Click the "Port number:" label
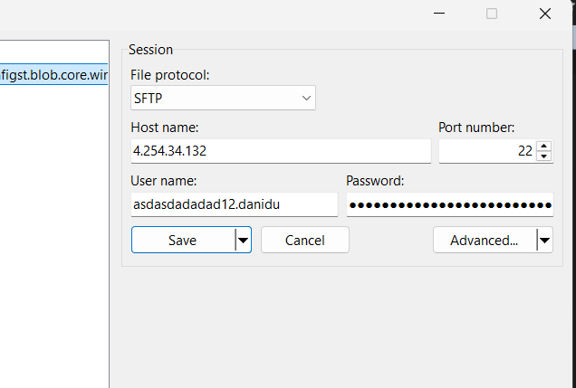This screenshot has height=388, width=576. [476, 128]
